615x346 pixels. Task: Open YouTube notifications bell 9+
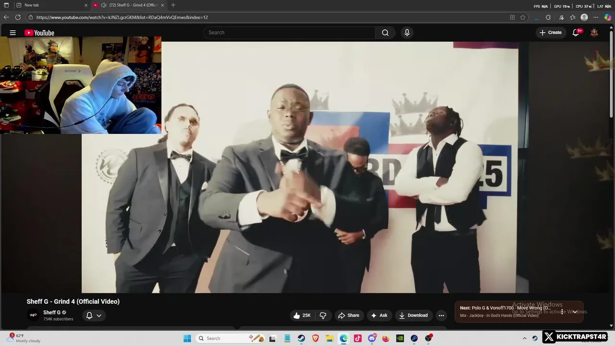point(576,33)
